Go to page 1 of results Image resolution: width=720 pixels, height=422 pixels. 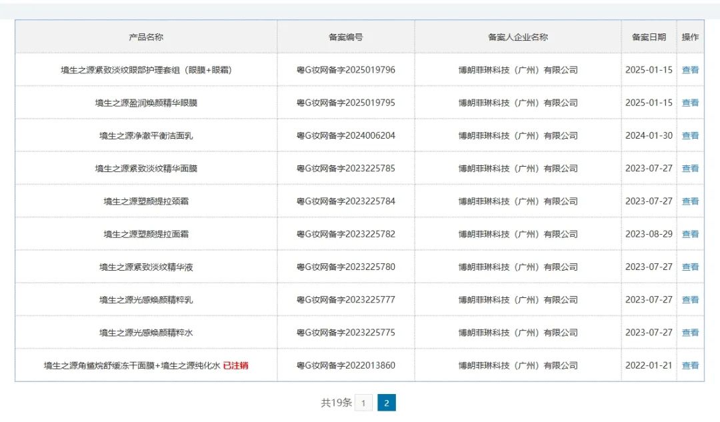(x=363, y=403)
